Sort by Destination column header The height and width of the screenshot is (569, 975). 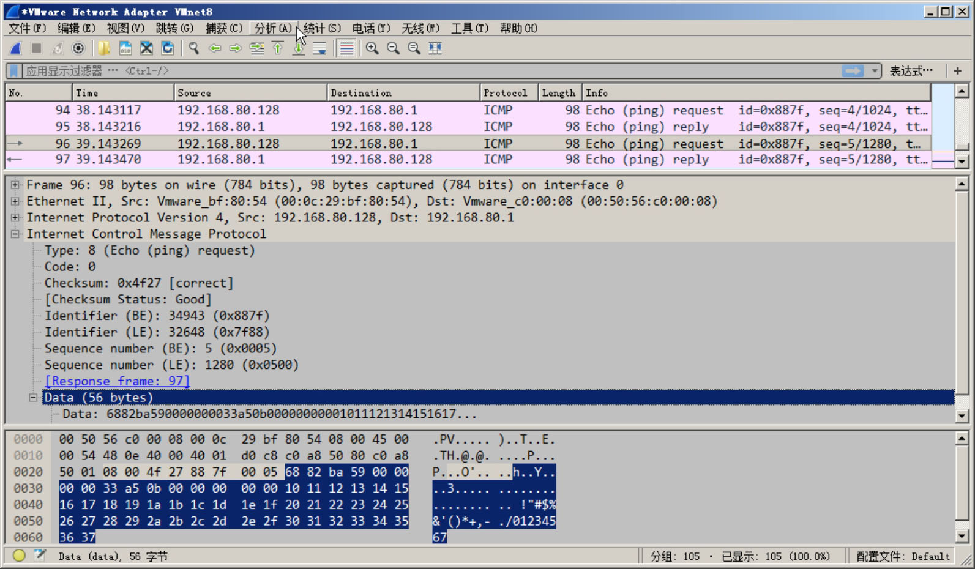403,93
